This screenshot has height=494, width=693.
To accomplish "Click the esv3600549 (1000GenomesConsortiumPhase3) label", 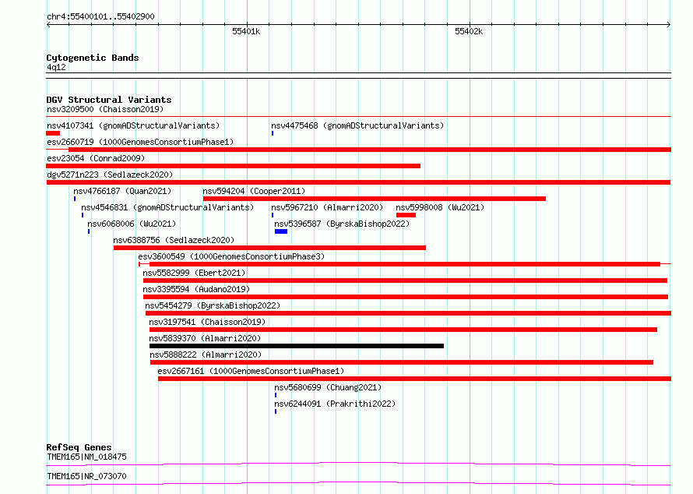I will point(231,256).
